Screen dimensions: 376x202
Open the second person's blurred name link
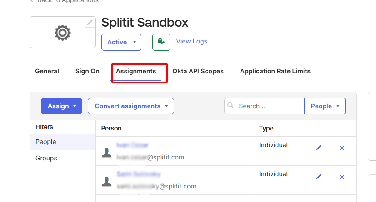click(139, 174)
